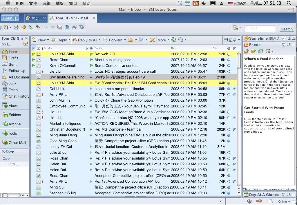Click the orange Stop icon
297x205 pixels.
point(23,27)
